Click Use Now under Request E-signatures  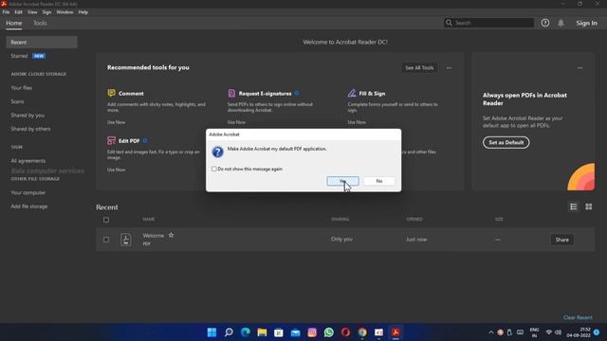point(236,122)
